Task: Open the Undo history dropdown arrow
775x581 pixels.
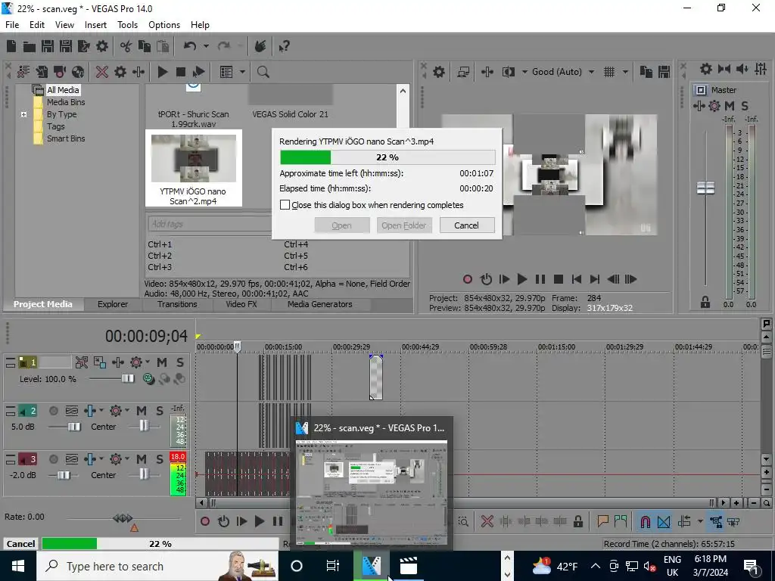Action: [x=206, y=46]
